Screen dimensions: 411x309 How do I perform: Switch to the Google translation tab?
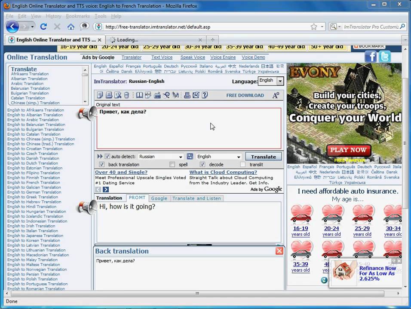[x=159, y=198]
